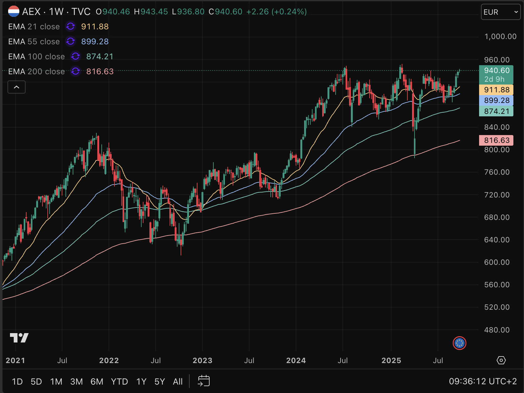Select the 3M time range
524x393 pixels.
click(76, 381)
